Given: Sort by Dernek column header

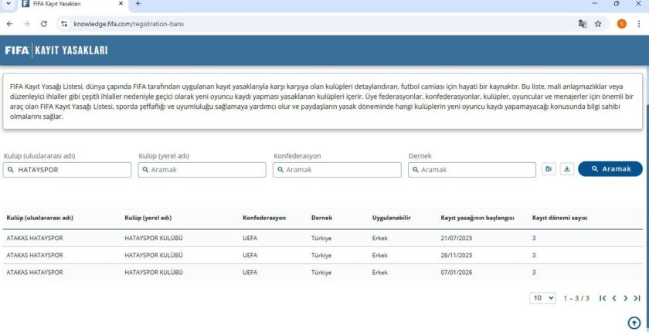Looking at the screenshot, I should click(x=321, y=218).
